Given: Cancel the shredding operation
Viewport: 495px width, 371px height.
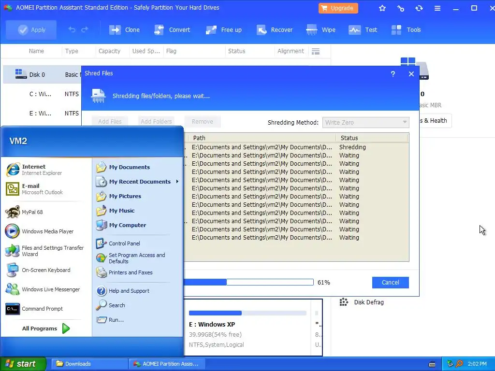Looking at the screenshot, I should tap(390, 282).
